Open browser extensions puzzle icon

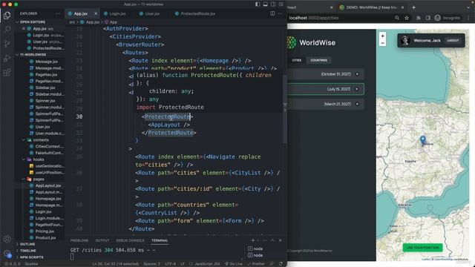pyautogui.click(x=419, y=18)
